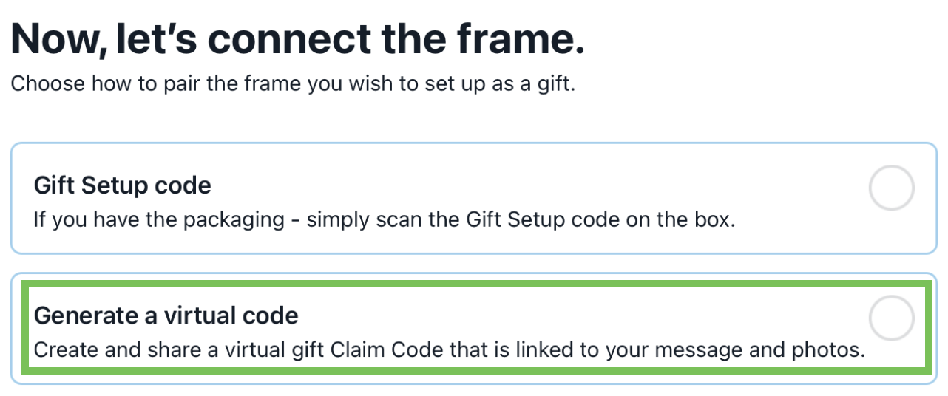Click the virtual gift Claim Code description

450,349
